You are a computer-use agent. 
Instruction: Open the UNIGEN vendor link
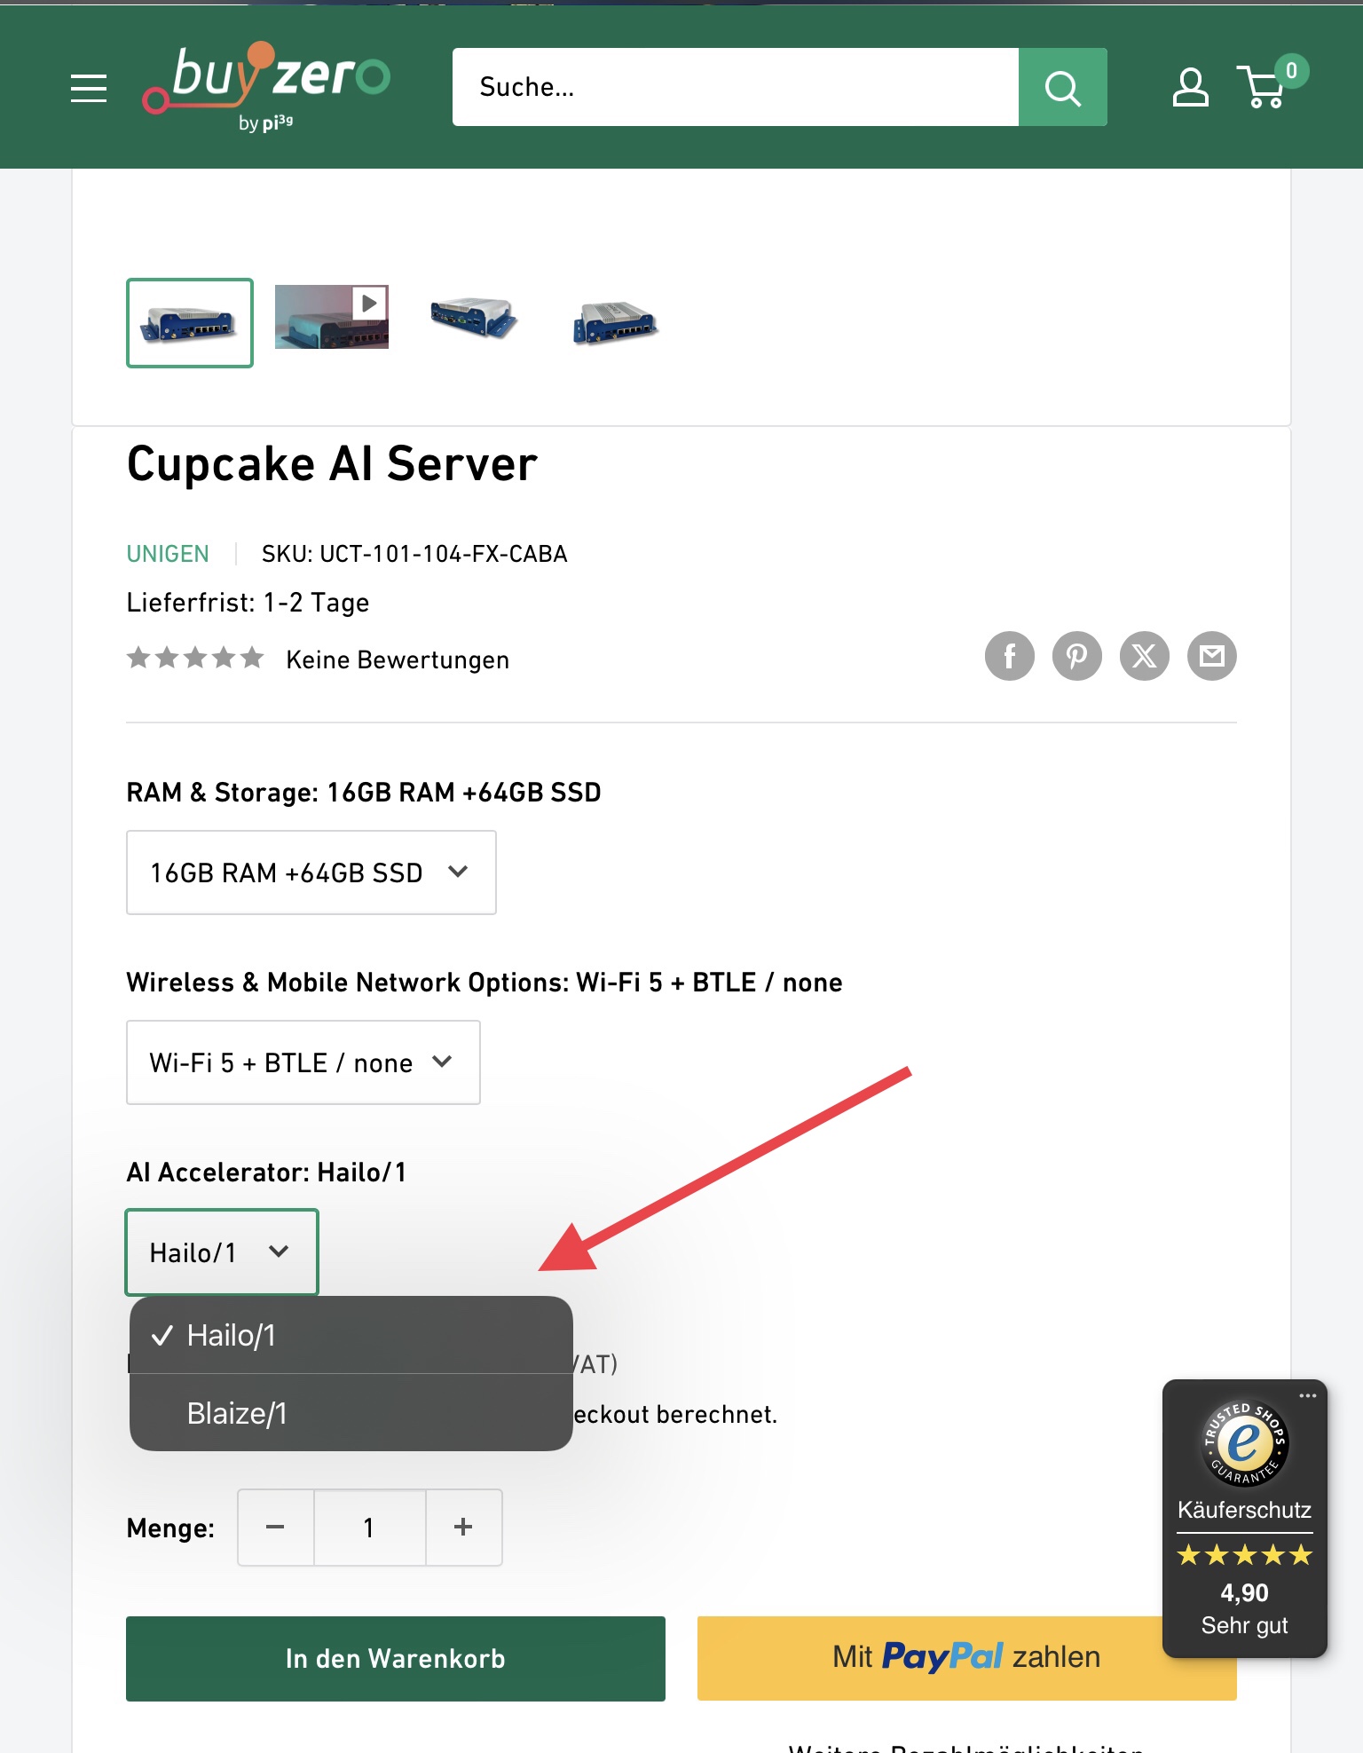[168, 554]
